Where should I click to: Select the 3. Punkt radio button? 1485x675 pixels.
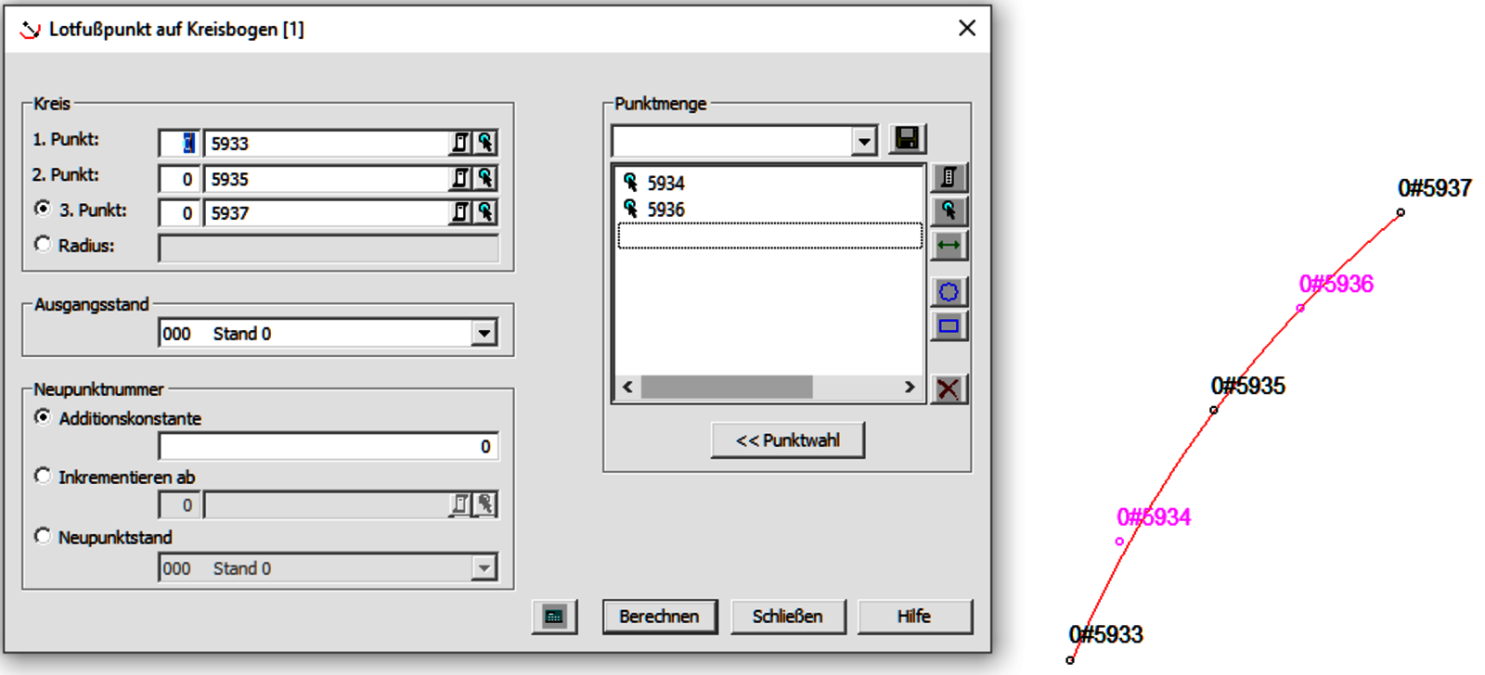point(43,210)
